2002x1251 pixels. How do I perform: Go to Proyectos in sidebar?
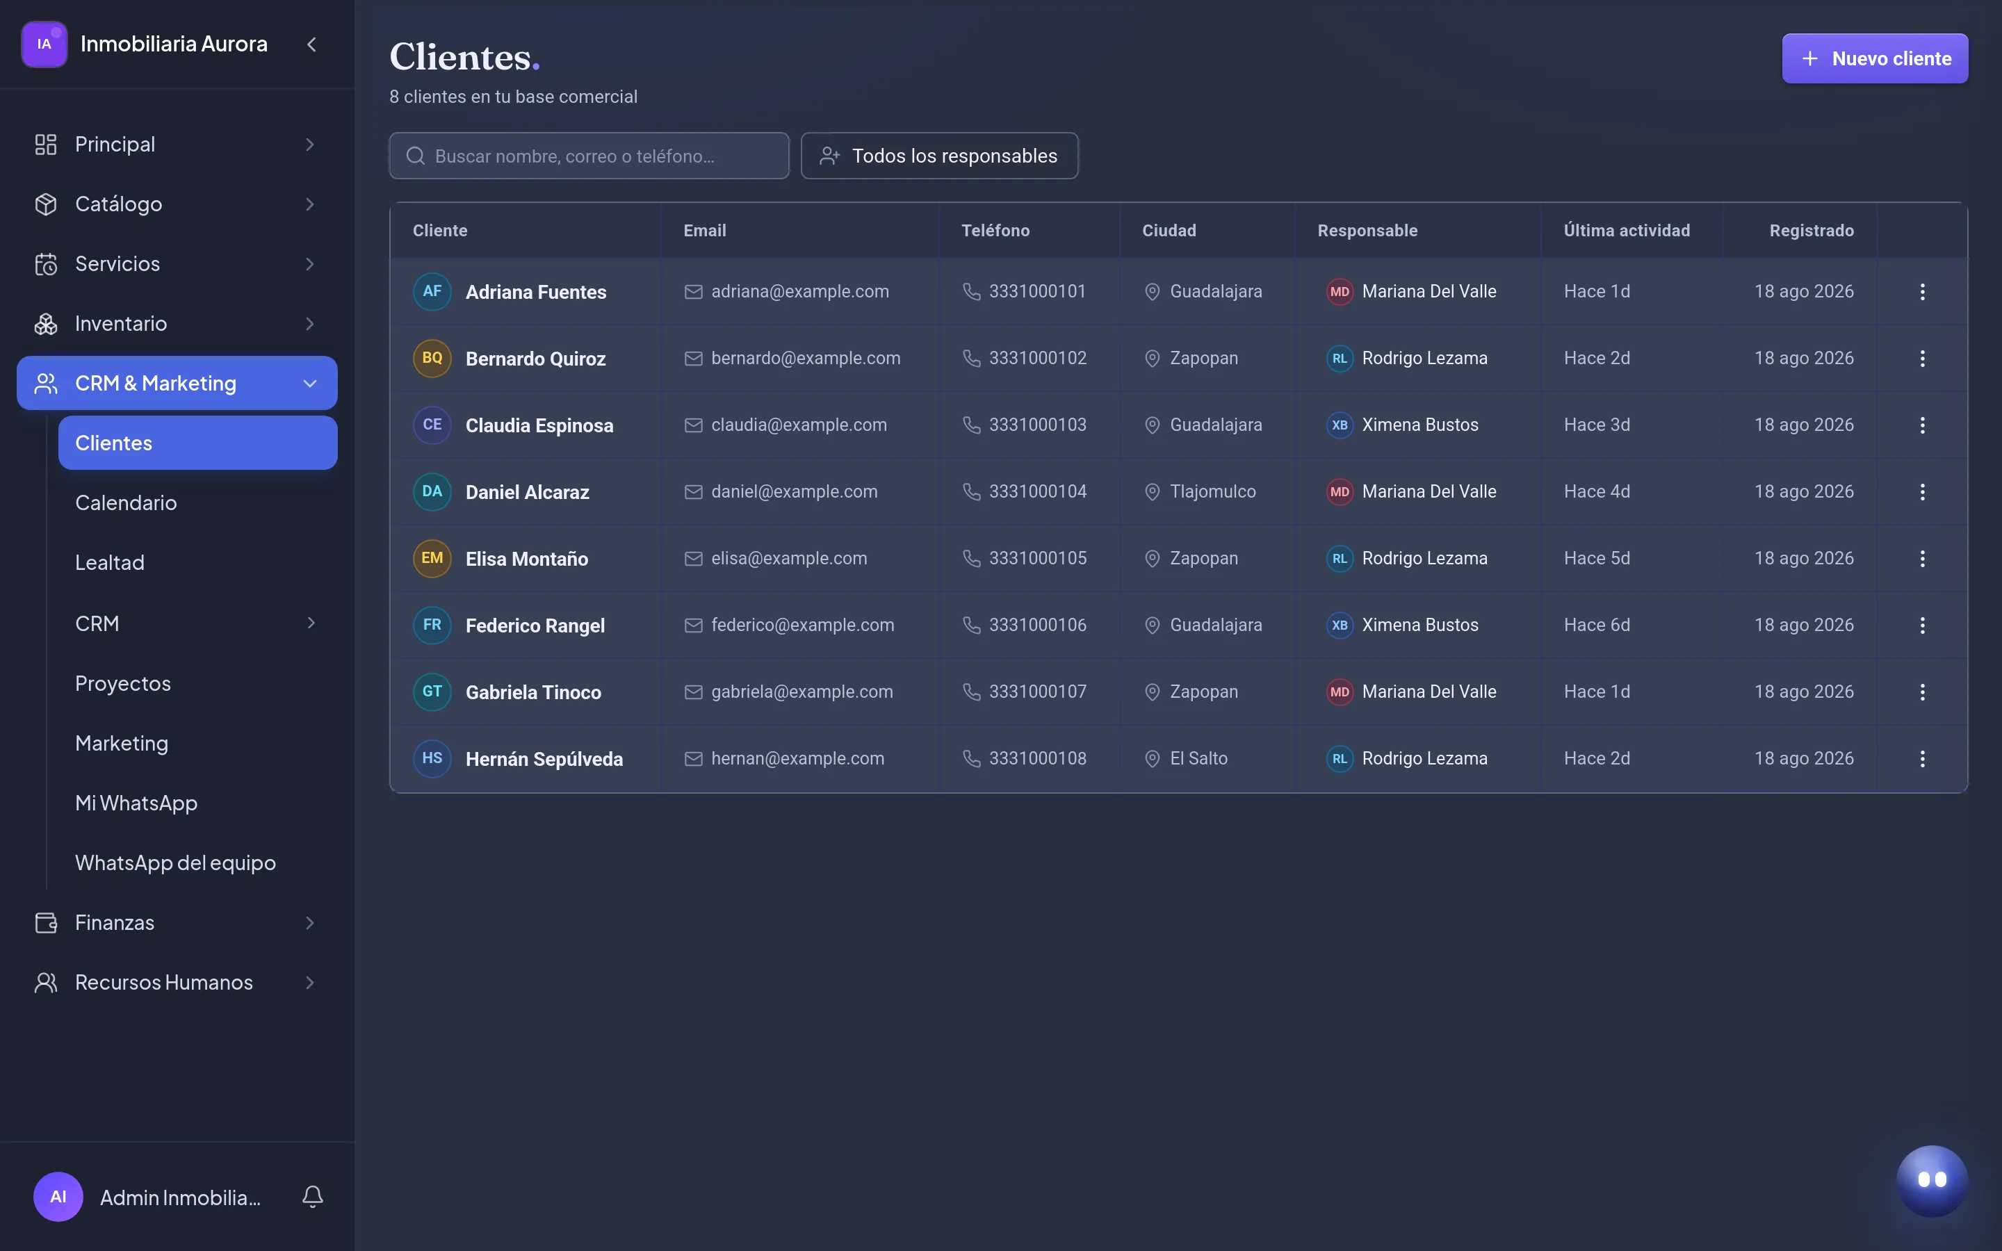tap(197, 683)
